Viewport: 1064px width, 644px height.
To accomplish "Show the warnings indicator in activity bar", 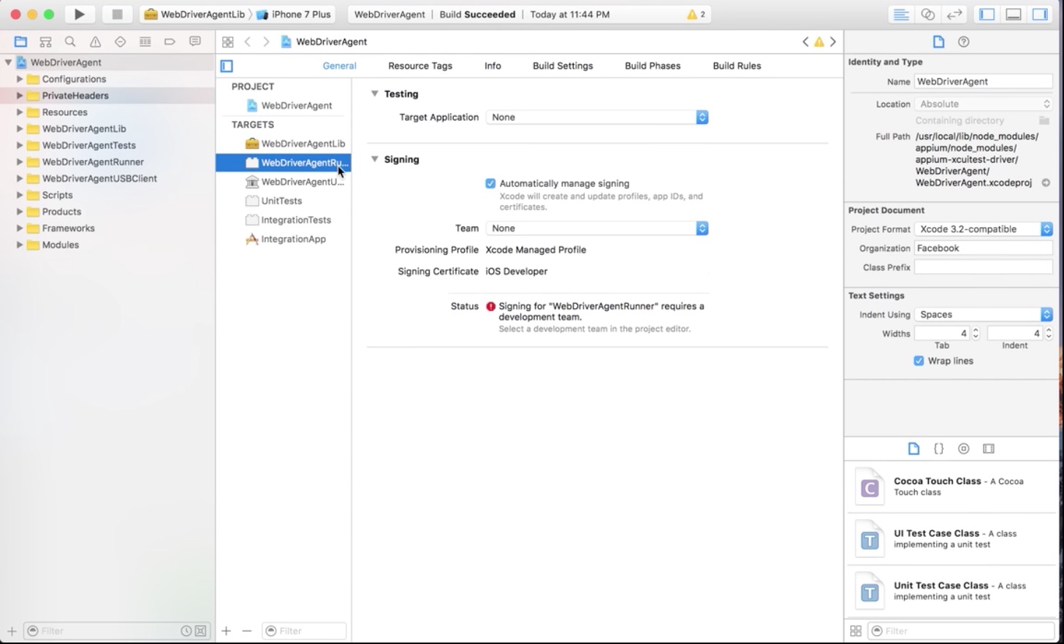I will click(x=696, y=14).
